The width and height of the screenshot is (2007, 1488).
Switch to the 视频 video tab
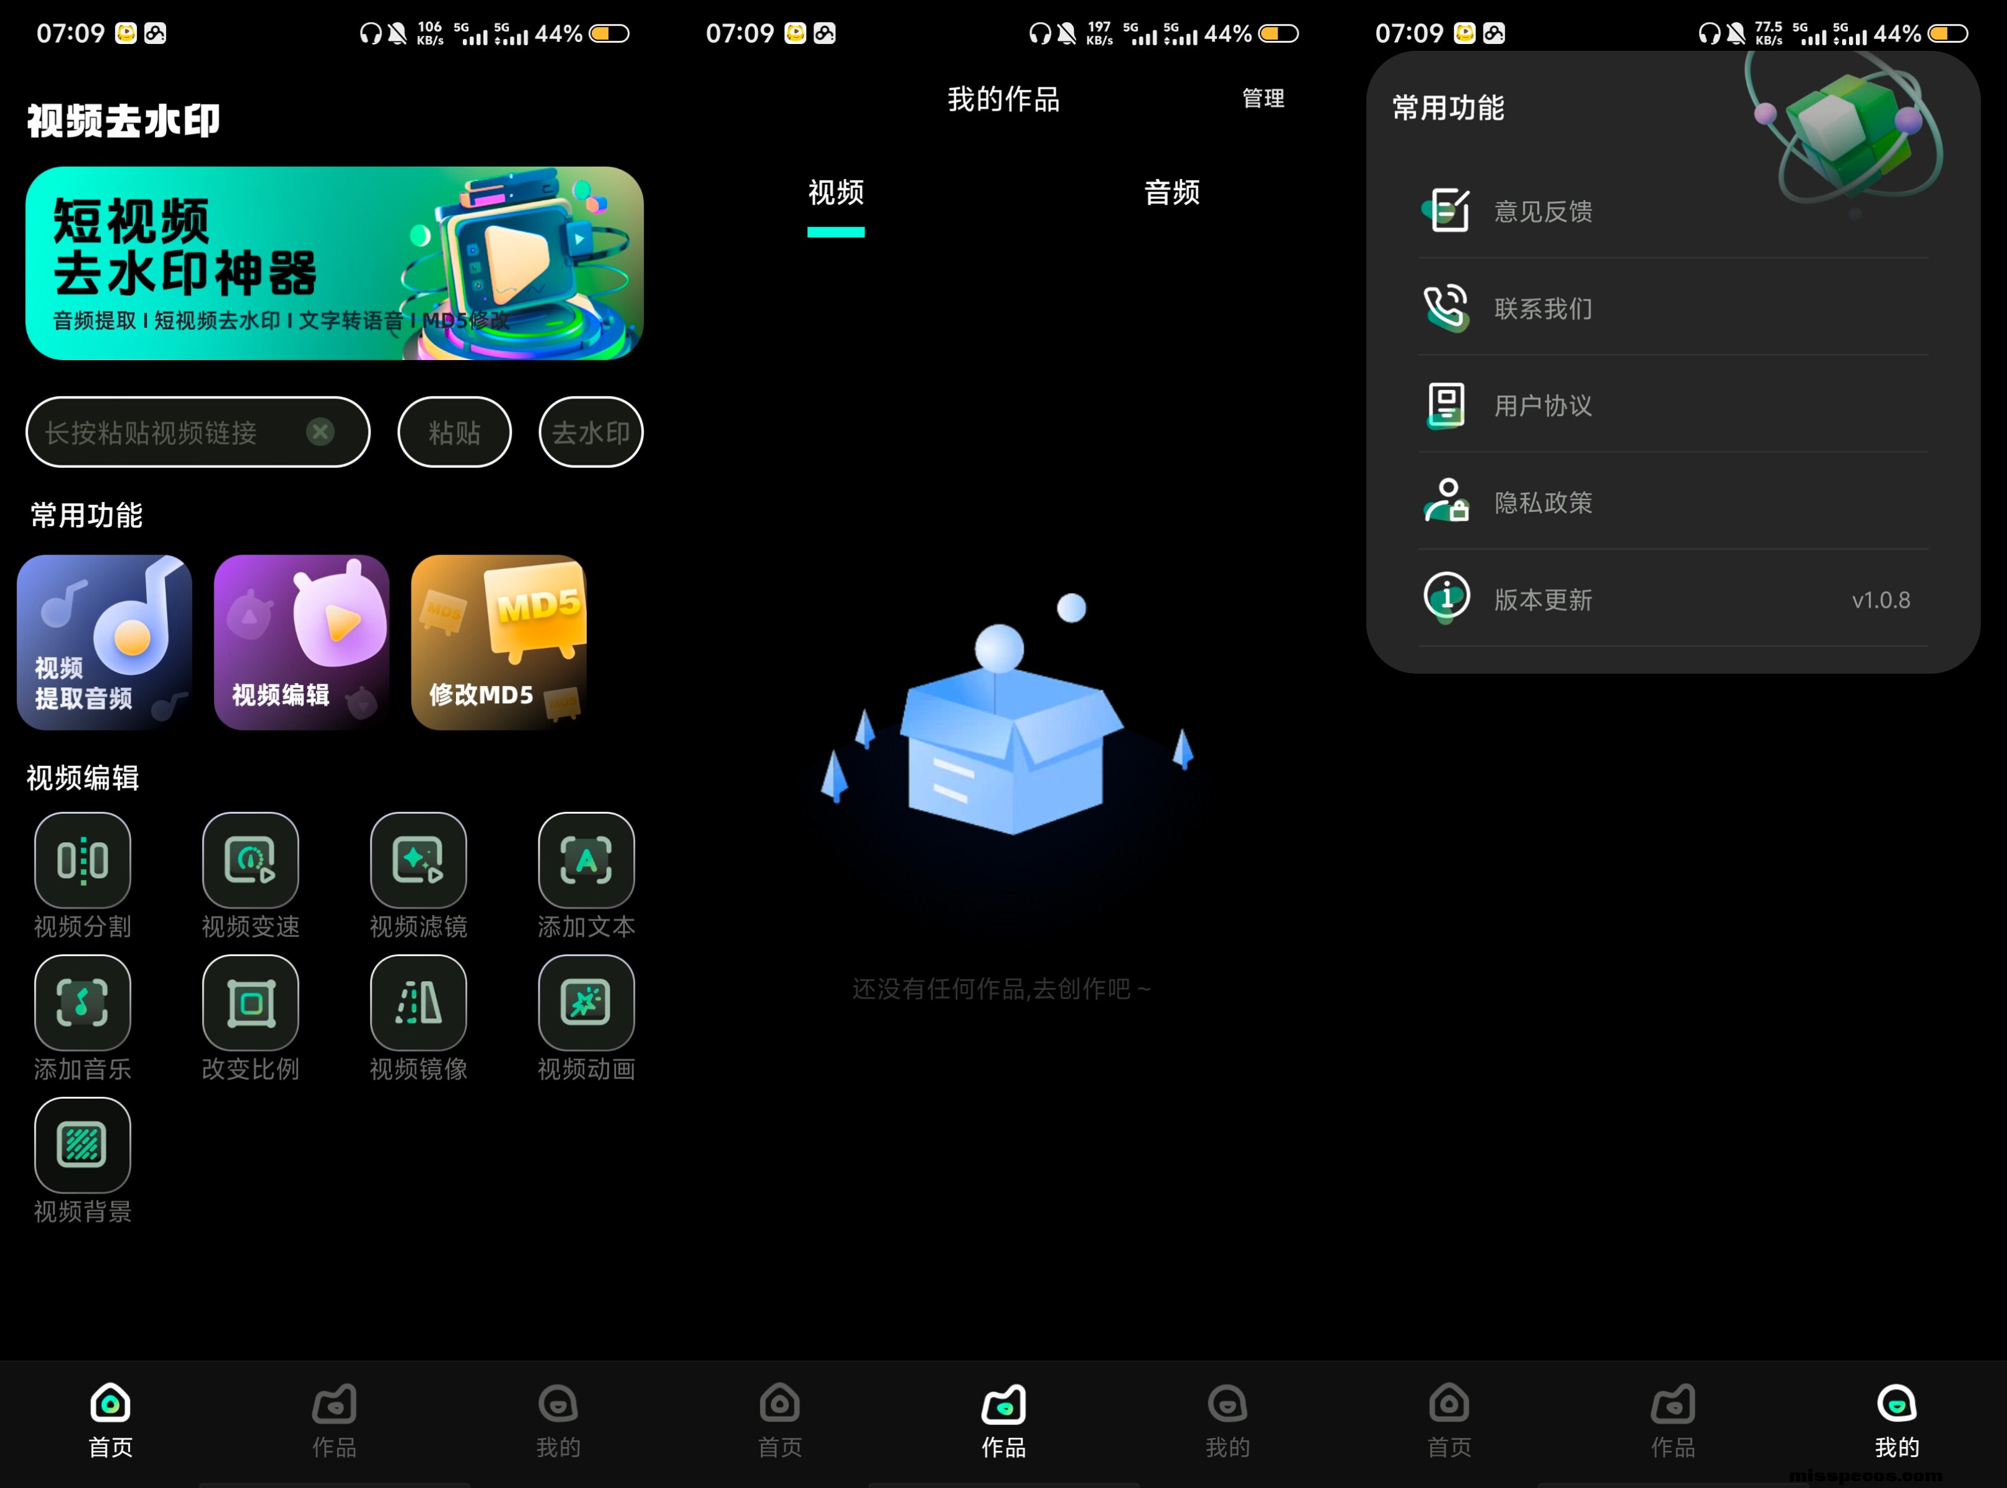click(x=835, y=193)
